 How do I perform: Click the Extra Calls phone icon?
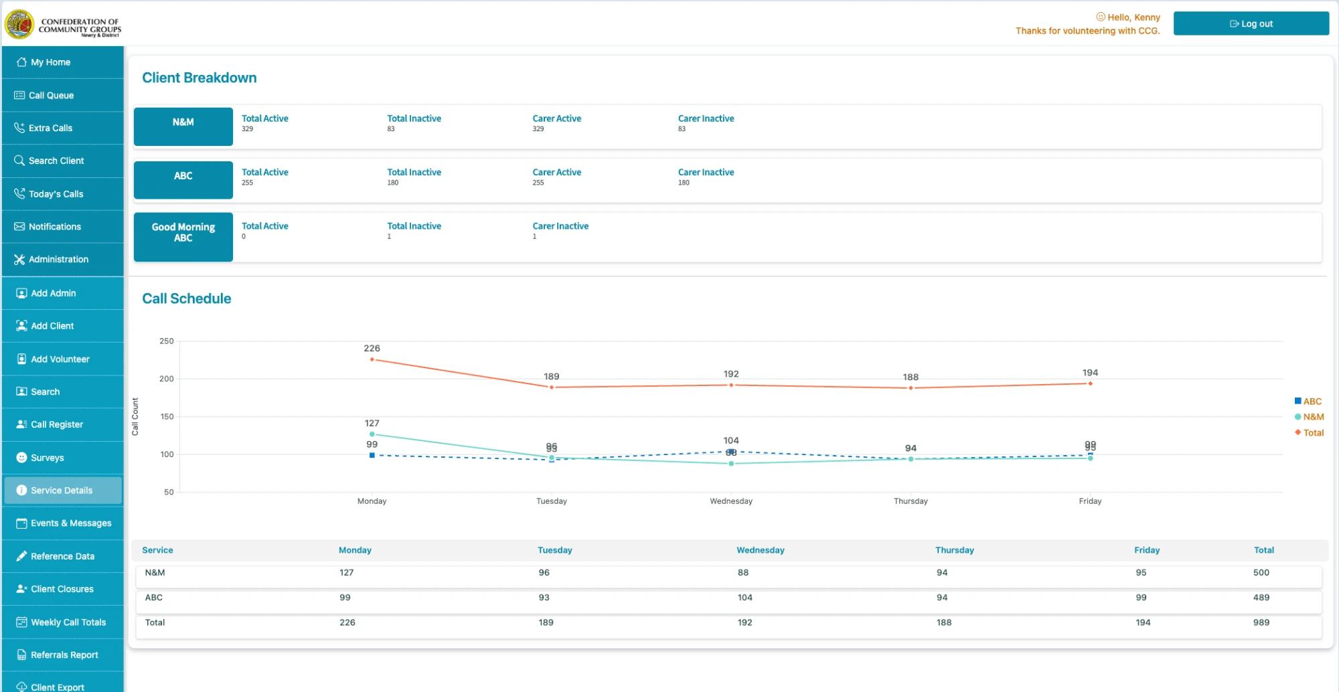tap(19, 128)
